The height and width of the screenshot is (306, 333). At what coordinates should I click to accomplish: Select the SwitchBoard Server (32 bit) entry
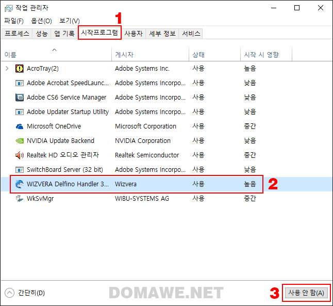click(65, 170)
